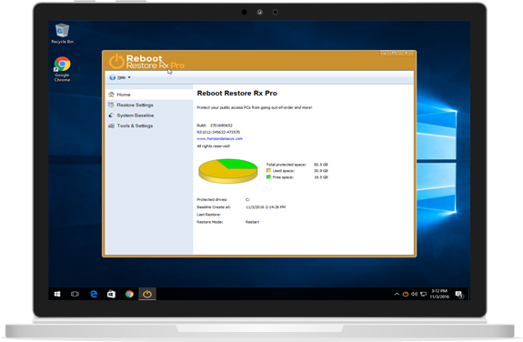
Task: Open the Action Center notifications icon
Action: (459, 295)
